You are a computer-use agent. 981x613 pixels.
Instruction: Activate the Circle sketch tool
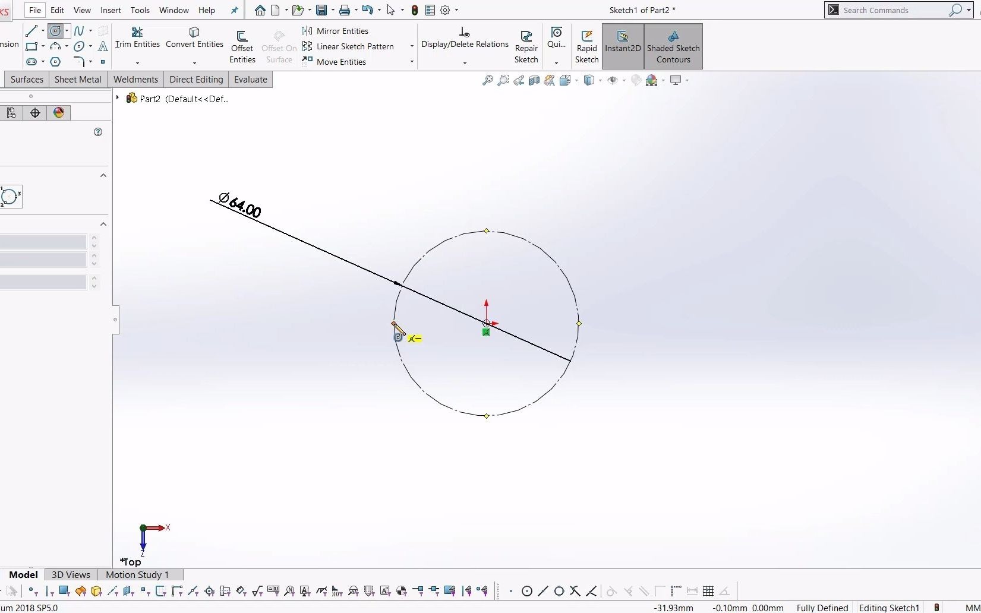point(55,30)
